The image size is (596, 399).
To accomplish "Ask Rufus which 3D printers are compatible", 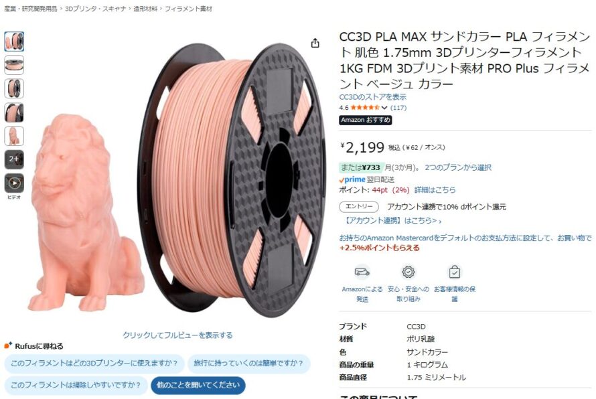I will 94,364.
